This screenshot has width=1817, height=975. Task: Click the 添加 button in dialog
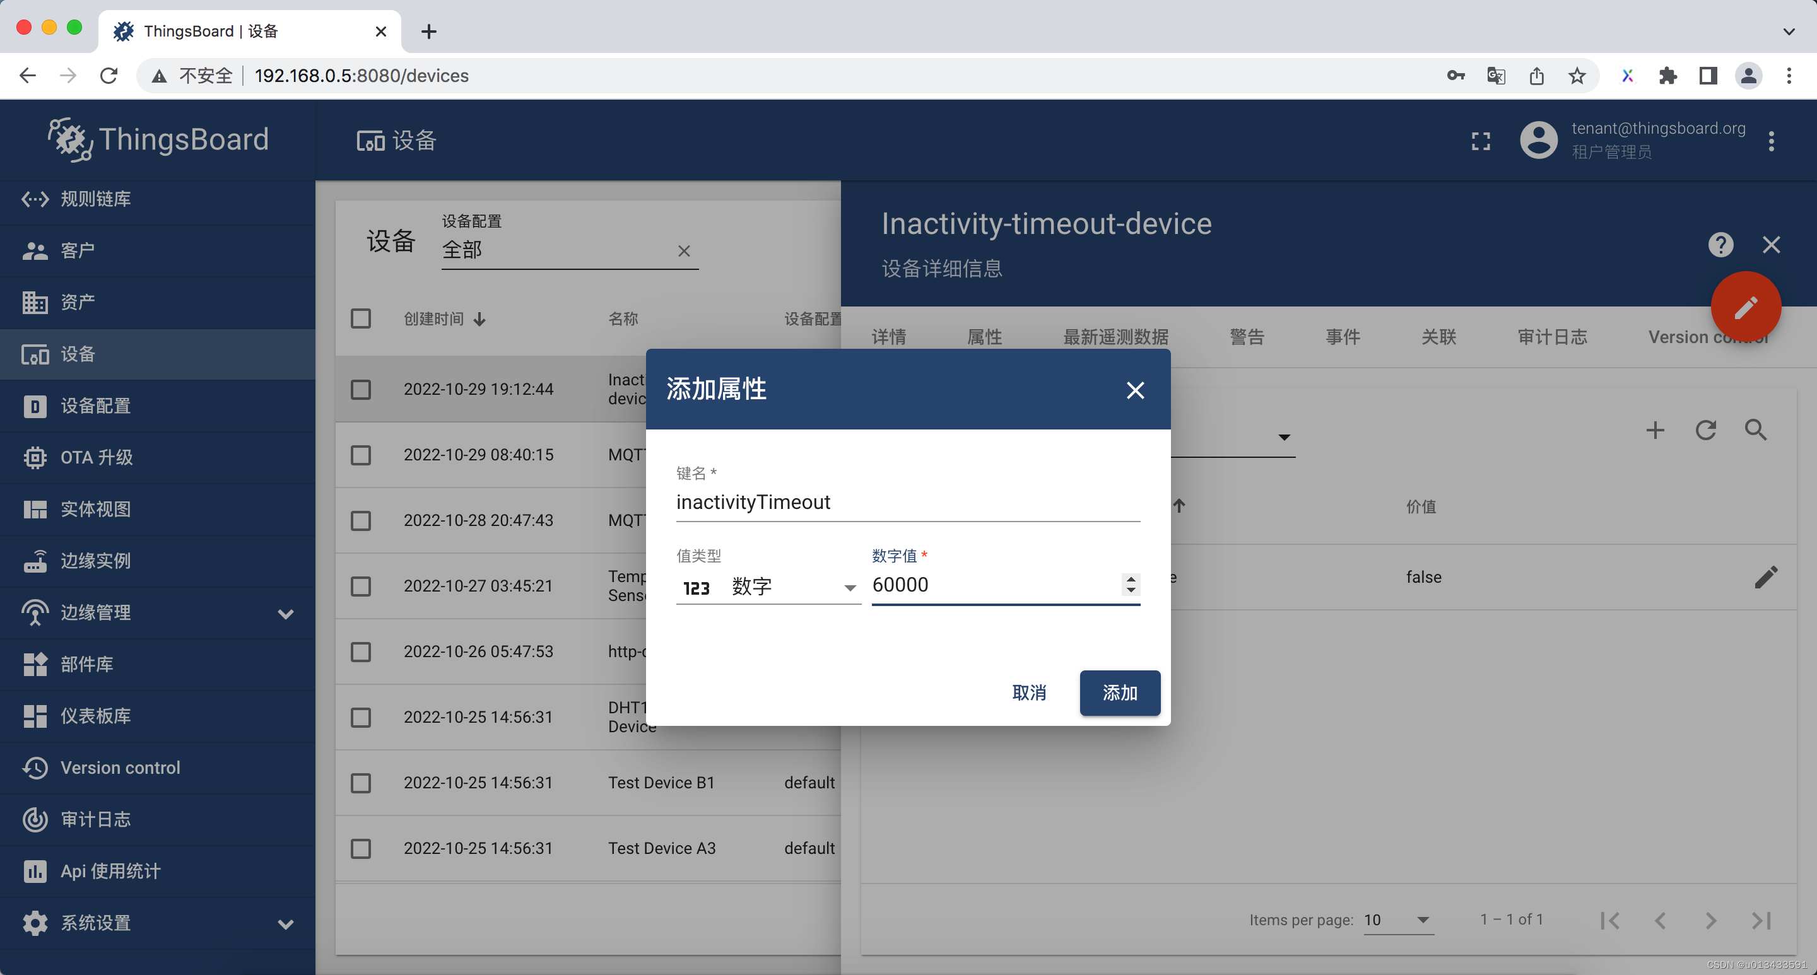[x=1119, y=693]
